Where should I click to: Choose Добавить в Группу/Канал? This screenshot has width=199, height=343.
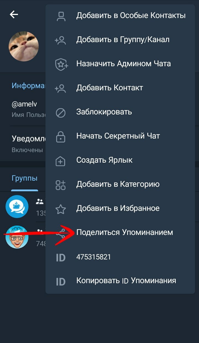pos(123,40)
